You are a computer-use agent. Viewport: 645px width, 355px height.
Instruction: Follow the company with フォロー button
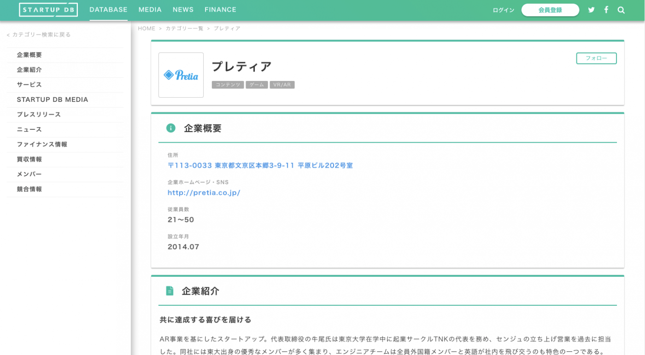(596, 58)
